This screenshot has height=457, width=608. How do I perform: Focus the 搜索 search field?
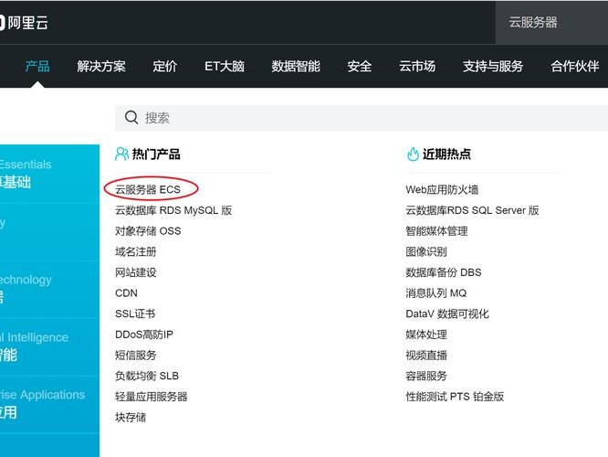pos(362,118)
